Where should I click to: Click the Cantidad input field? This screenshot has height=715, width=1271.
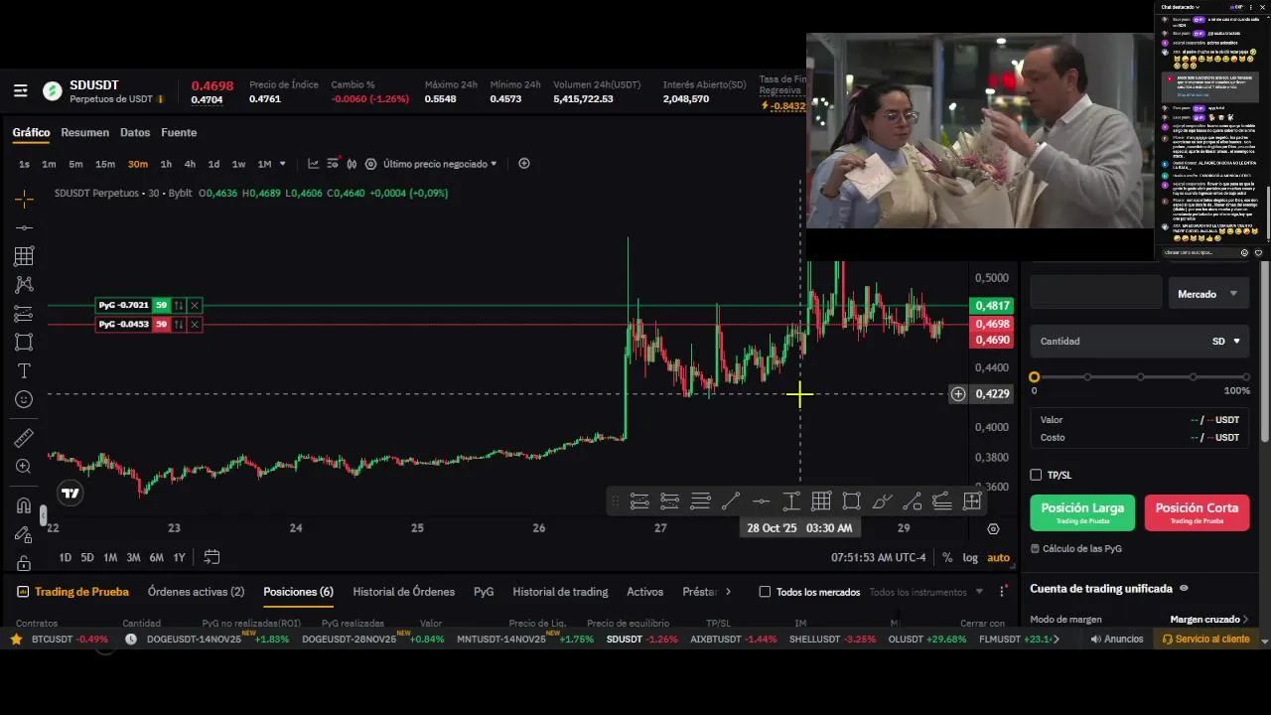[x=1139, y=341]
